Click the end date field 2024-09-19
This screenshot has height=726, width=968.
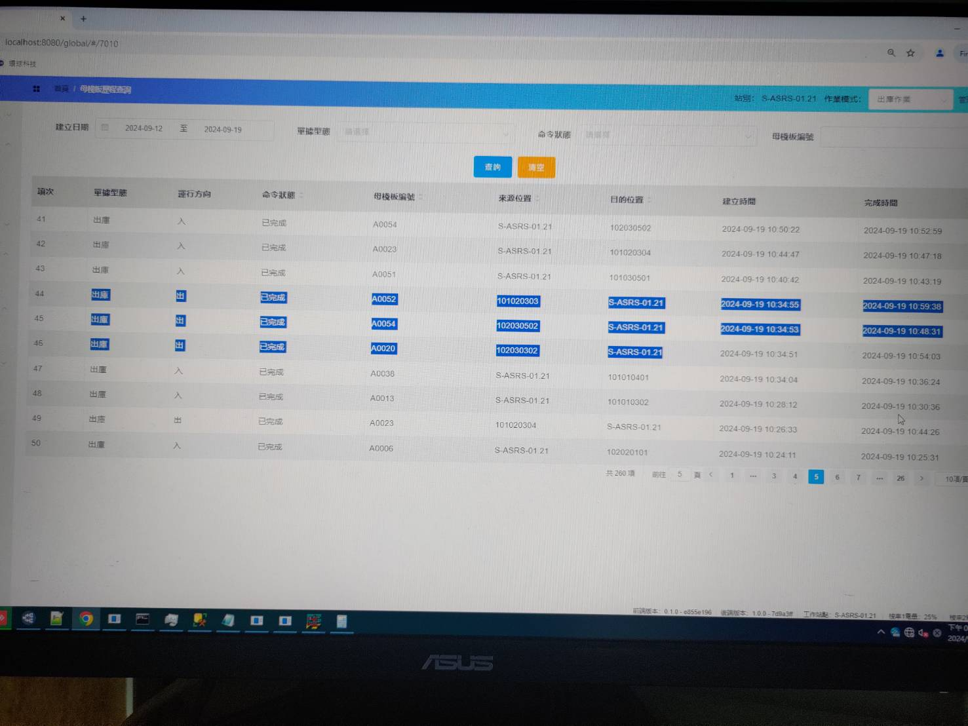point(223,130)
